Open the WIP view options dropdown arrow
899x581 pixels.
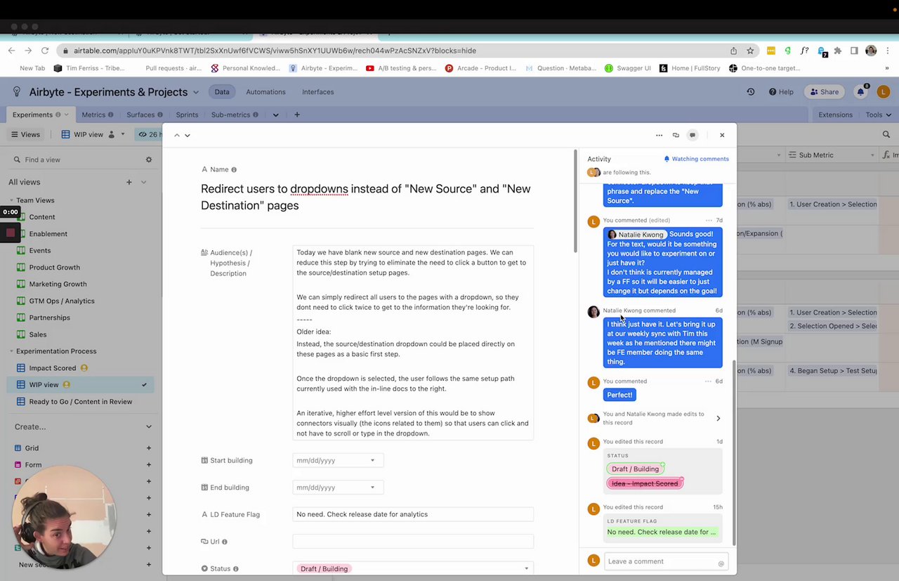point(122,134)
